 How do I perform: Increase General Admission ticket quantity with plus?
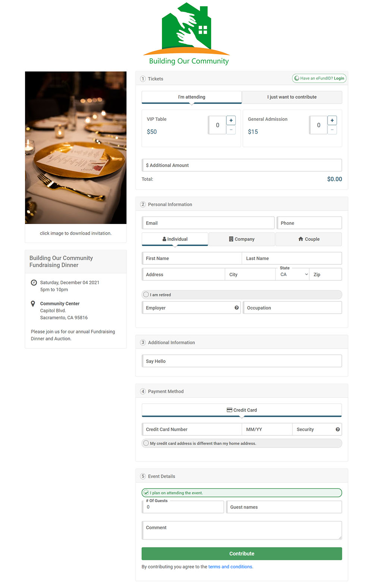click(x=332, y=120)
